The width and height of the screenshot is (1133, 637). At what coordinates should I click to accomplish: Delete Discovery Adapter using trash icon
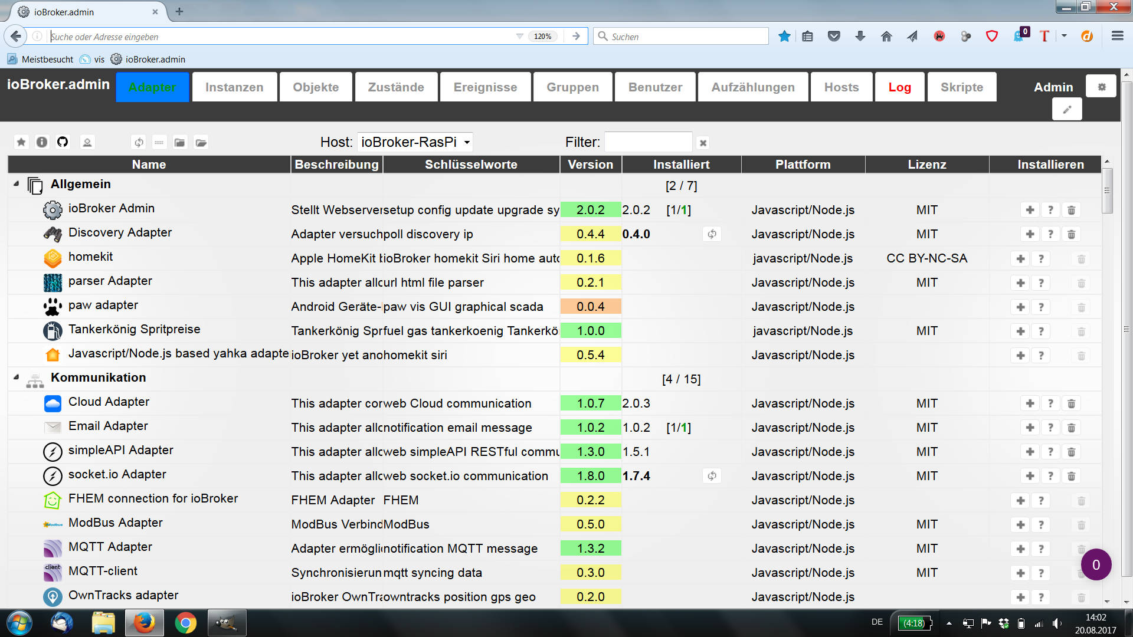[x=1071, y=234]
